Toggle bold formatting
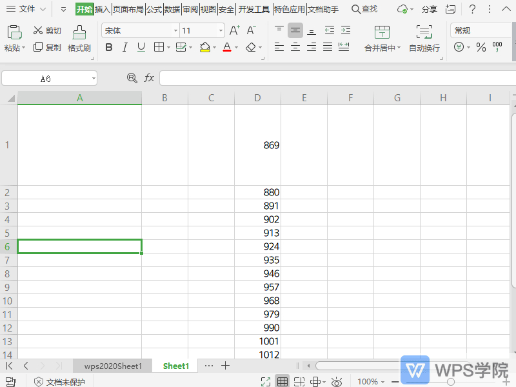Viewport: 516px width, 387px height. 108,47
